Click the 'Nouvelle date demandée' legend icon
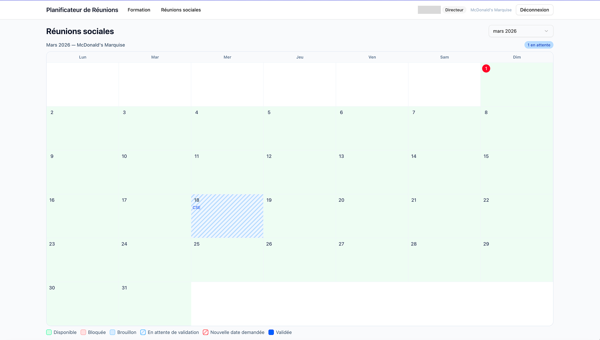Screen dimensions: 600x340 pos(205,332)
